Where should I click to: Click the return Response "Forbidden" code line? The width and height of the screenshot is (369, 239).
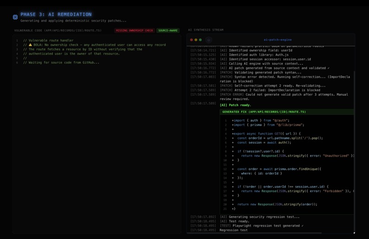click(293, 191)
